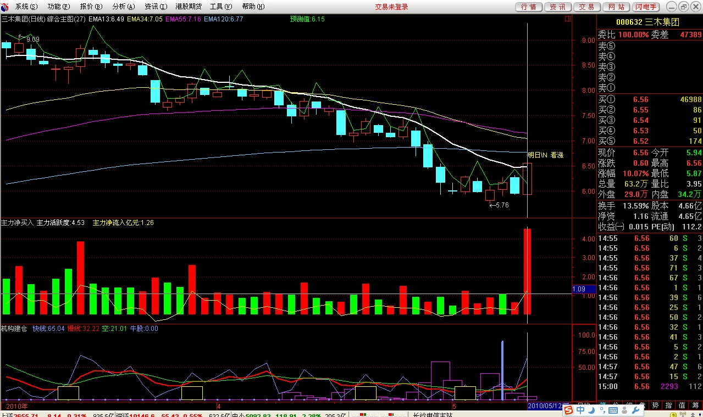Click the punctuation icon in IME bar
This screenshot has width=703, height=417.
click(602, 410)
